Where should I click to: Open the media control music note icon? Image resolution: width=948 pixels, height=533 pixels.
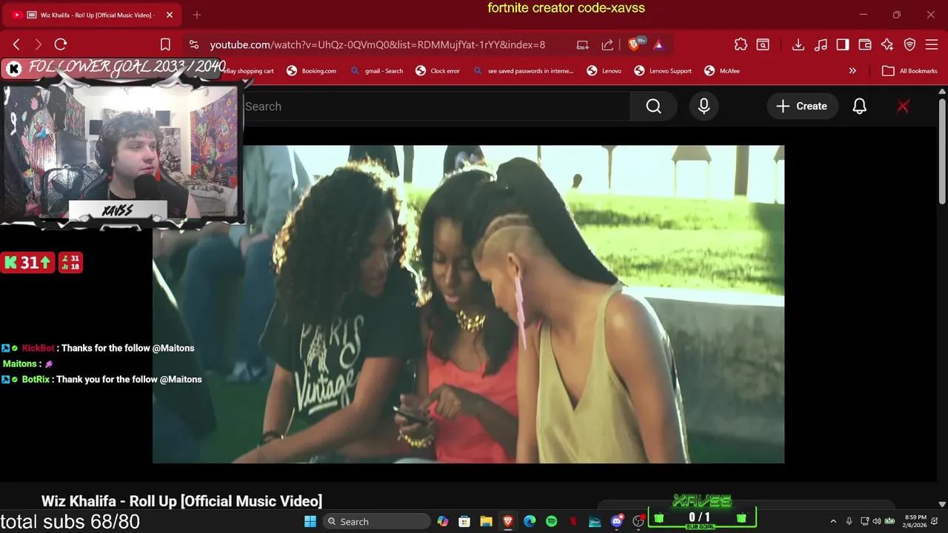pos(821,44)
